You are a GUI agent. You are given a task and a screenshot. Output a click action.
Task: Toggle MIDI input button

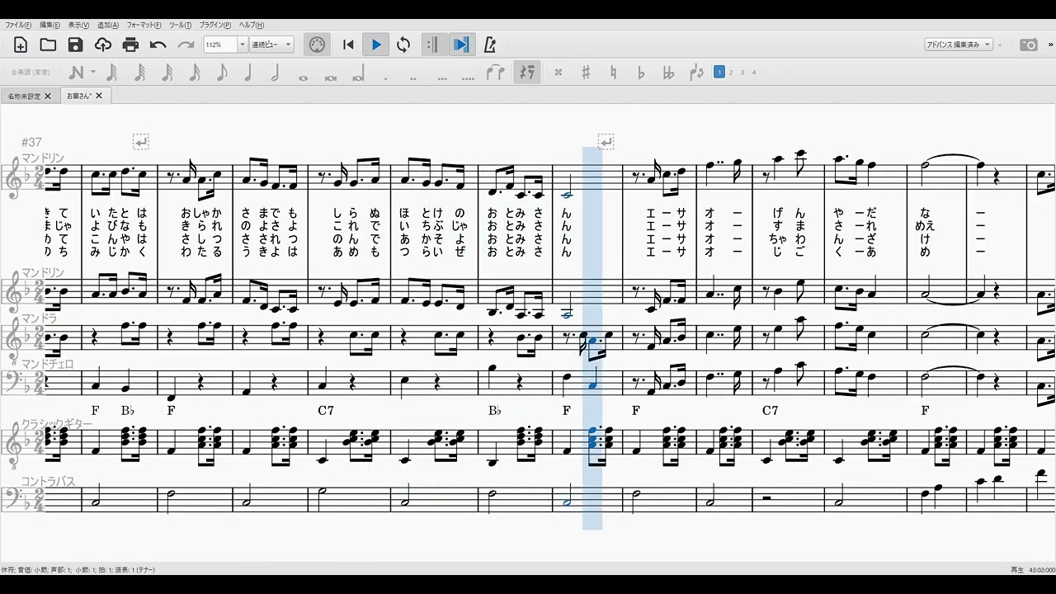[317, 45]
